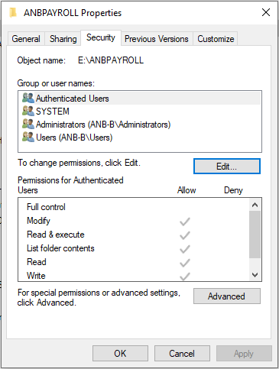
Task: Select the Authenticated Users group icon
Action: [x=28, y=98]
